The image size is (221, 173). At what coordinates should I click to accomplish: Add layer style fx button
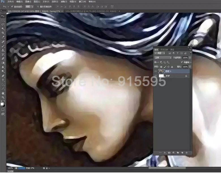pos(165,153)
